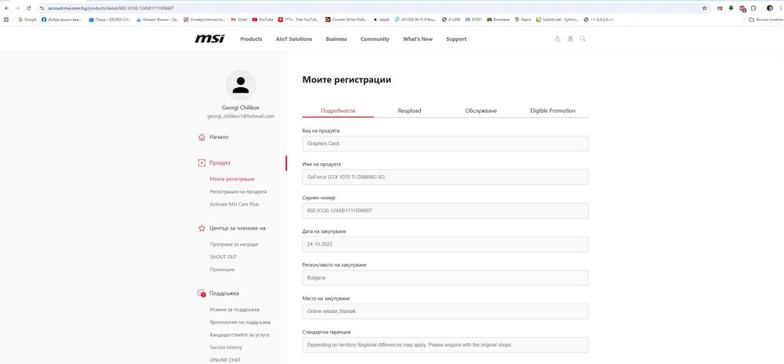Image resolution: width=784 pixels, height=364 pixels.
Task: Click the Bulgaria region field
Action: click(x=445, y=278)
